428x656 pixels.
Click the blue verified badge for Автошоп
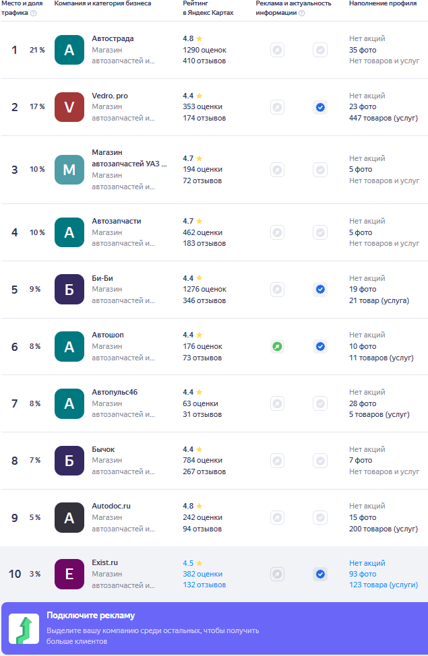coord(320,346)
